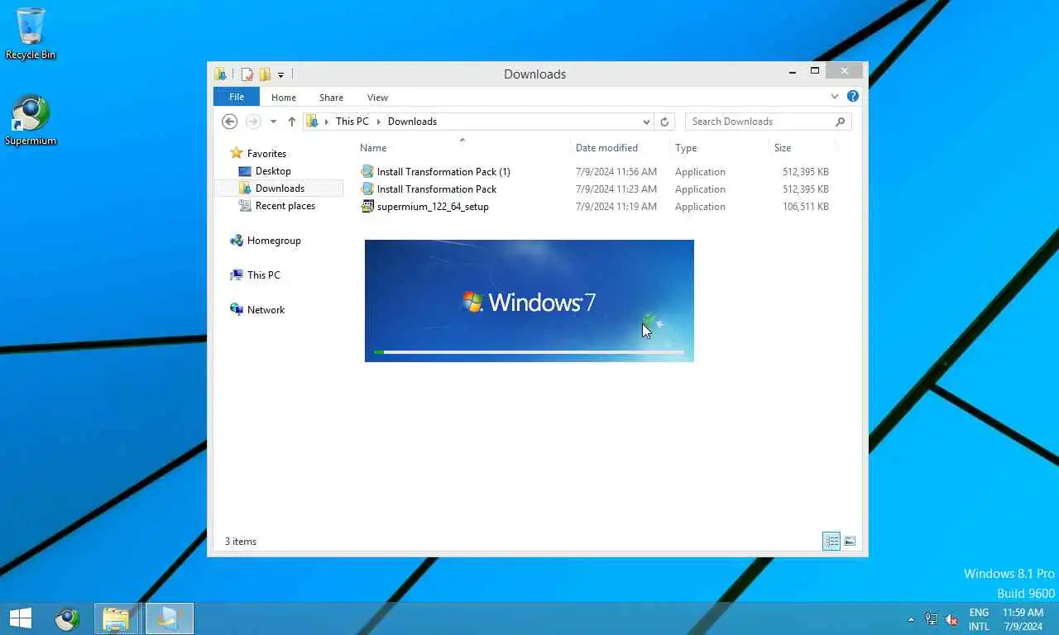Select Desktop in the navigation pane

click(273, 171)
